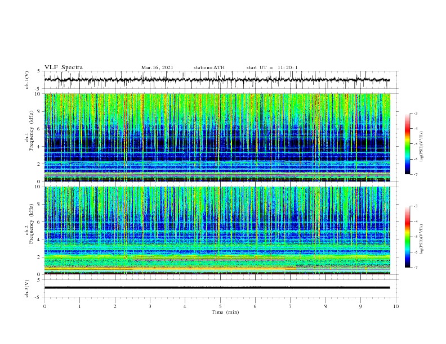This screenshot has width=446, height=344.
Task: Click the ch.1 voltage waveform trace
Action: point(217,80)
